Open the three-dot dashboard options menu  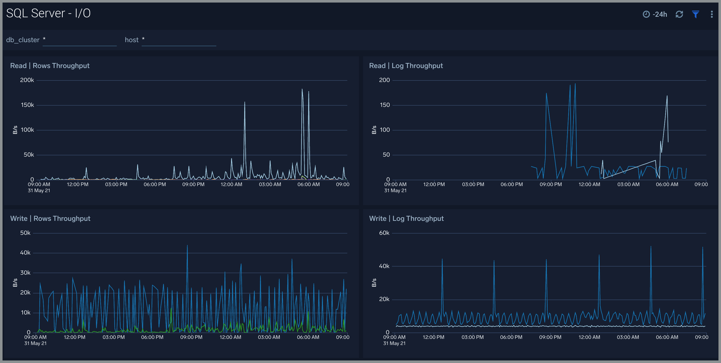(712, 14)
